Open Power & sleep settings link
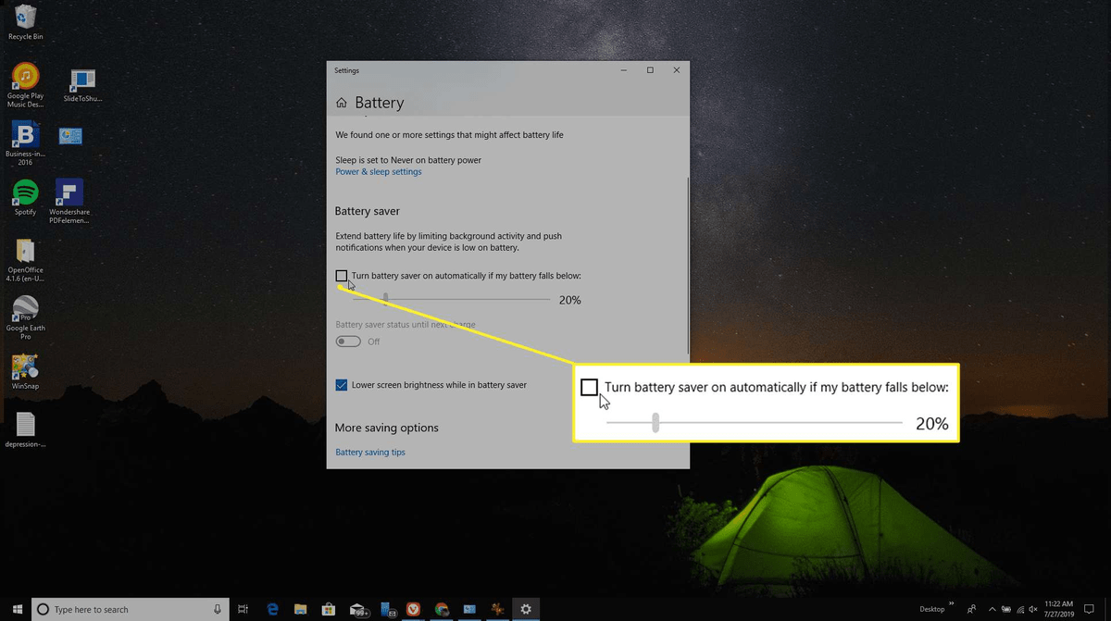The height and width of the screenshot is (621, 1111). click(x=379, y=171)
